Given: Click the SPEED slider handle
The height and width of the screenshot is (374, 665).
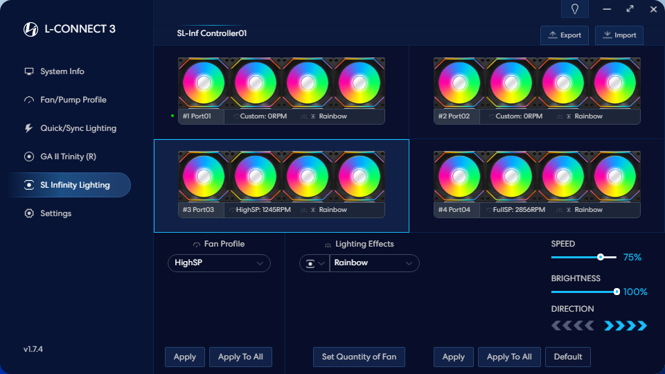Looking at the screenshot, I should click(x=601, y=257).
